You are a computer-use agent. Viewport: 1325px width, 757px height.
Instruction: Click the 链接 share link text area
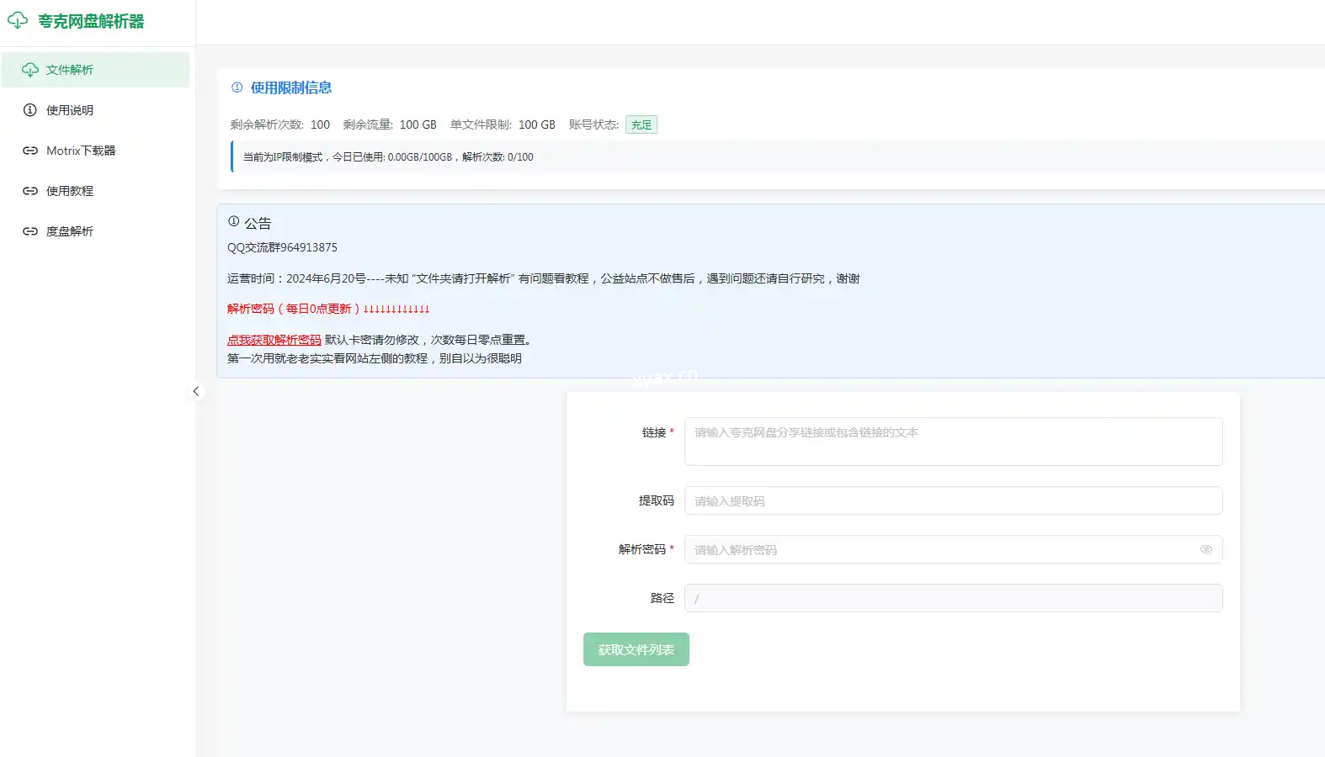click(x=953, y=442)
